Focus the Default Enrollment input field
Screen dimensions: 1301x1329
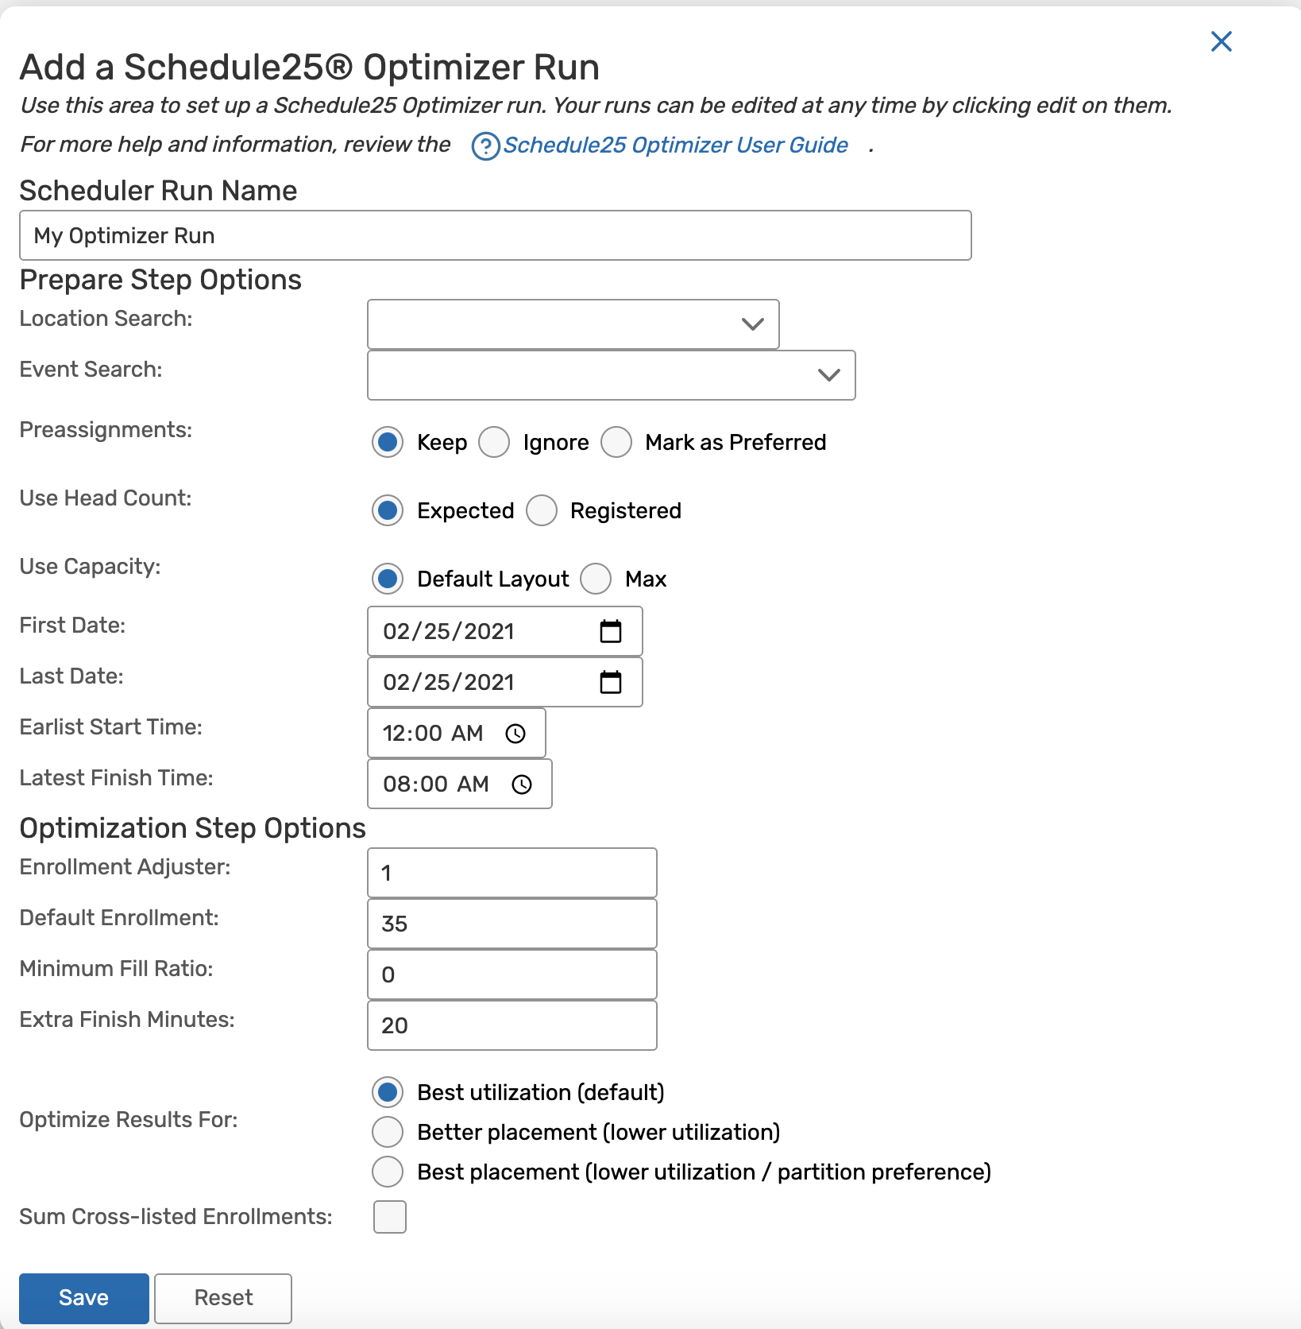(512, 924)
